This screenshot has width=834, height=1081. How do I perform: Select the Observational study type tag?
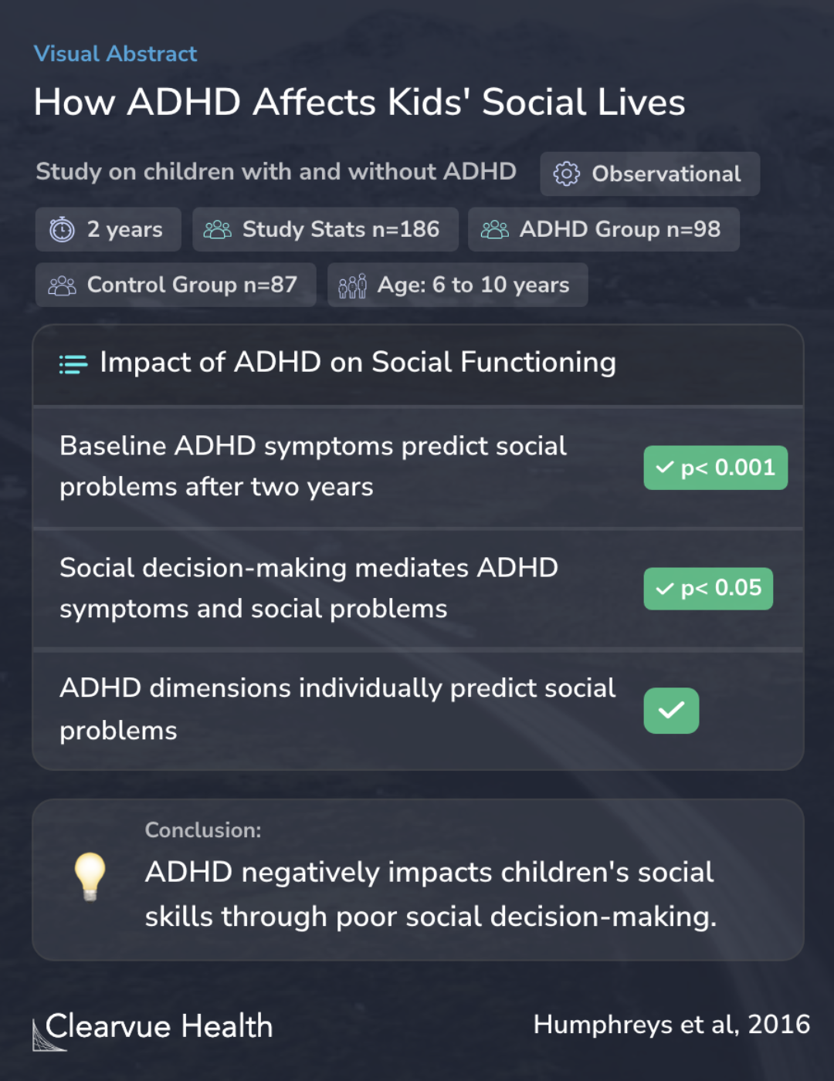click(649, 174)
